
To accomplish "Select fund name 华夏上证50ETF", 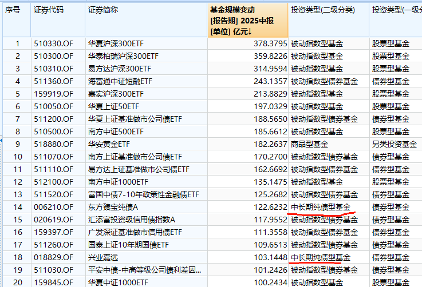I will point(113,107).
